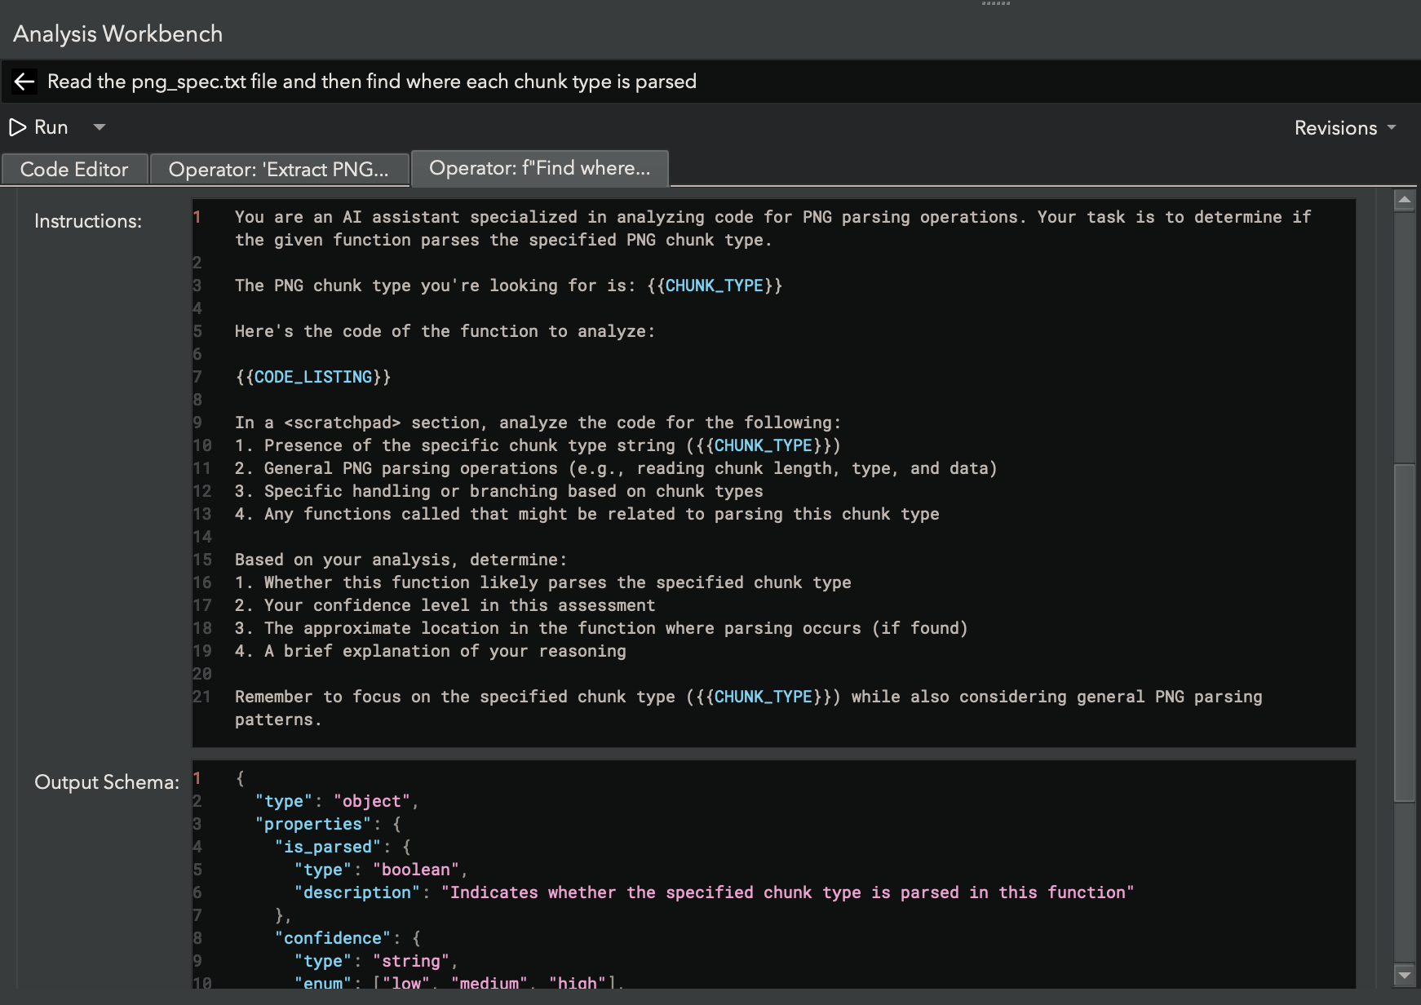Click the "properties" key in schema
The height and width of the screenshot is (1005, 1421).
313,824
